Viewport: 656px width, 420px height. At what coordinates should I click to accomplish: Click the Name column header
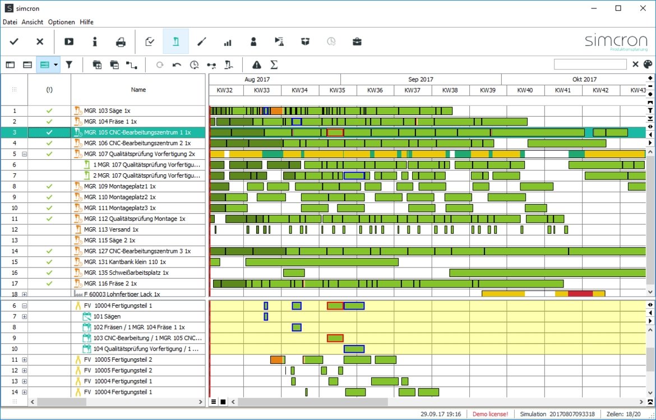(x=138, y=89)
